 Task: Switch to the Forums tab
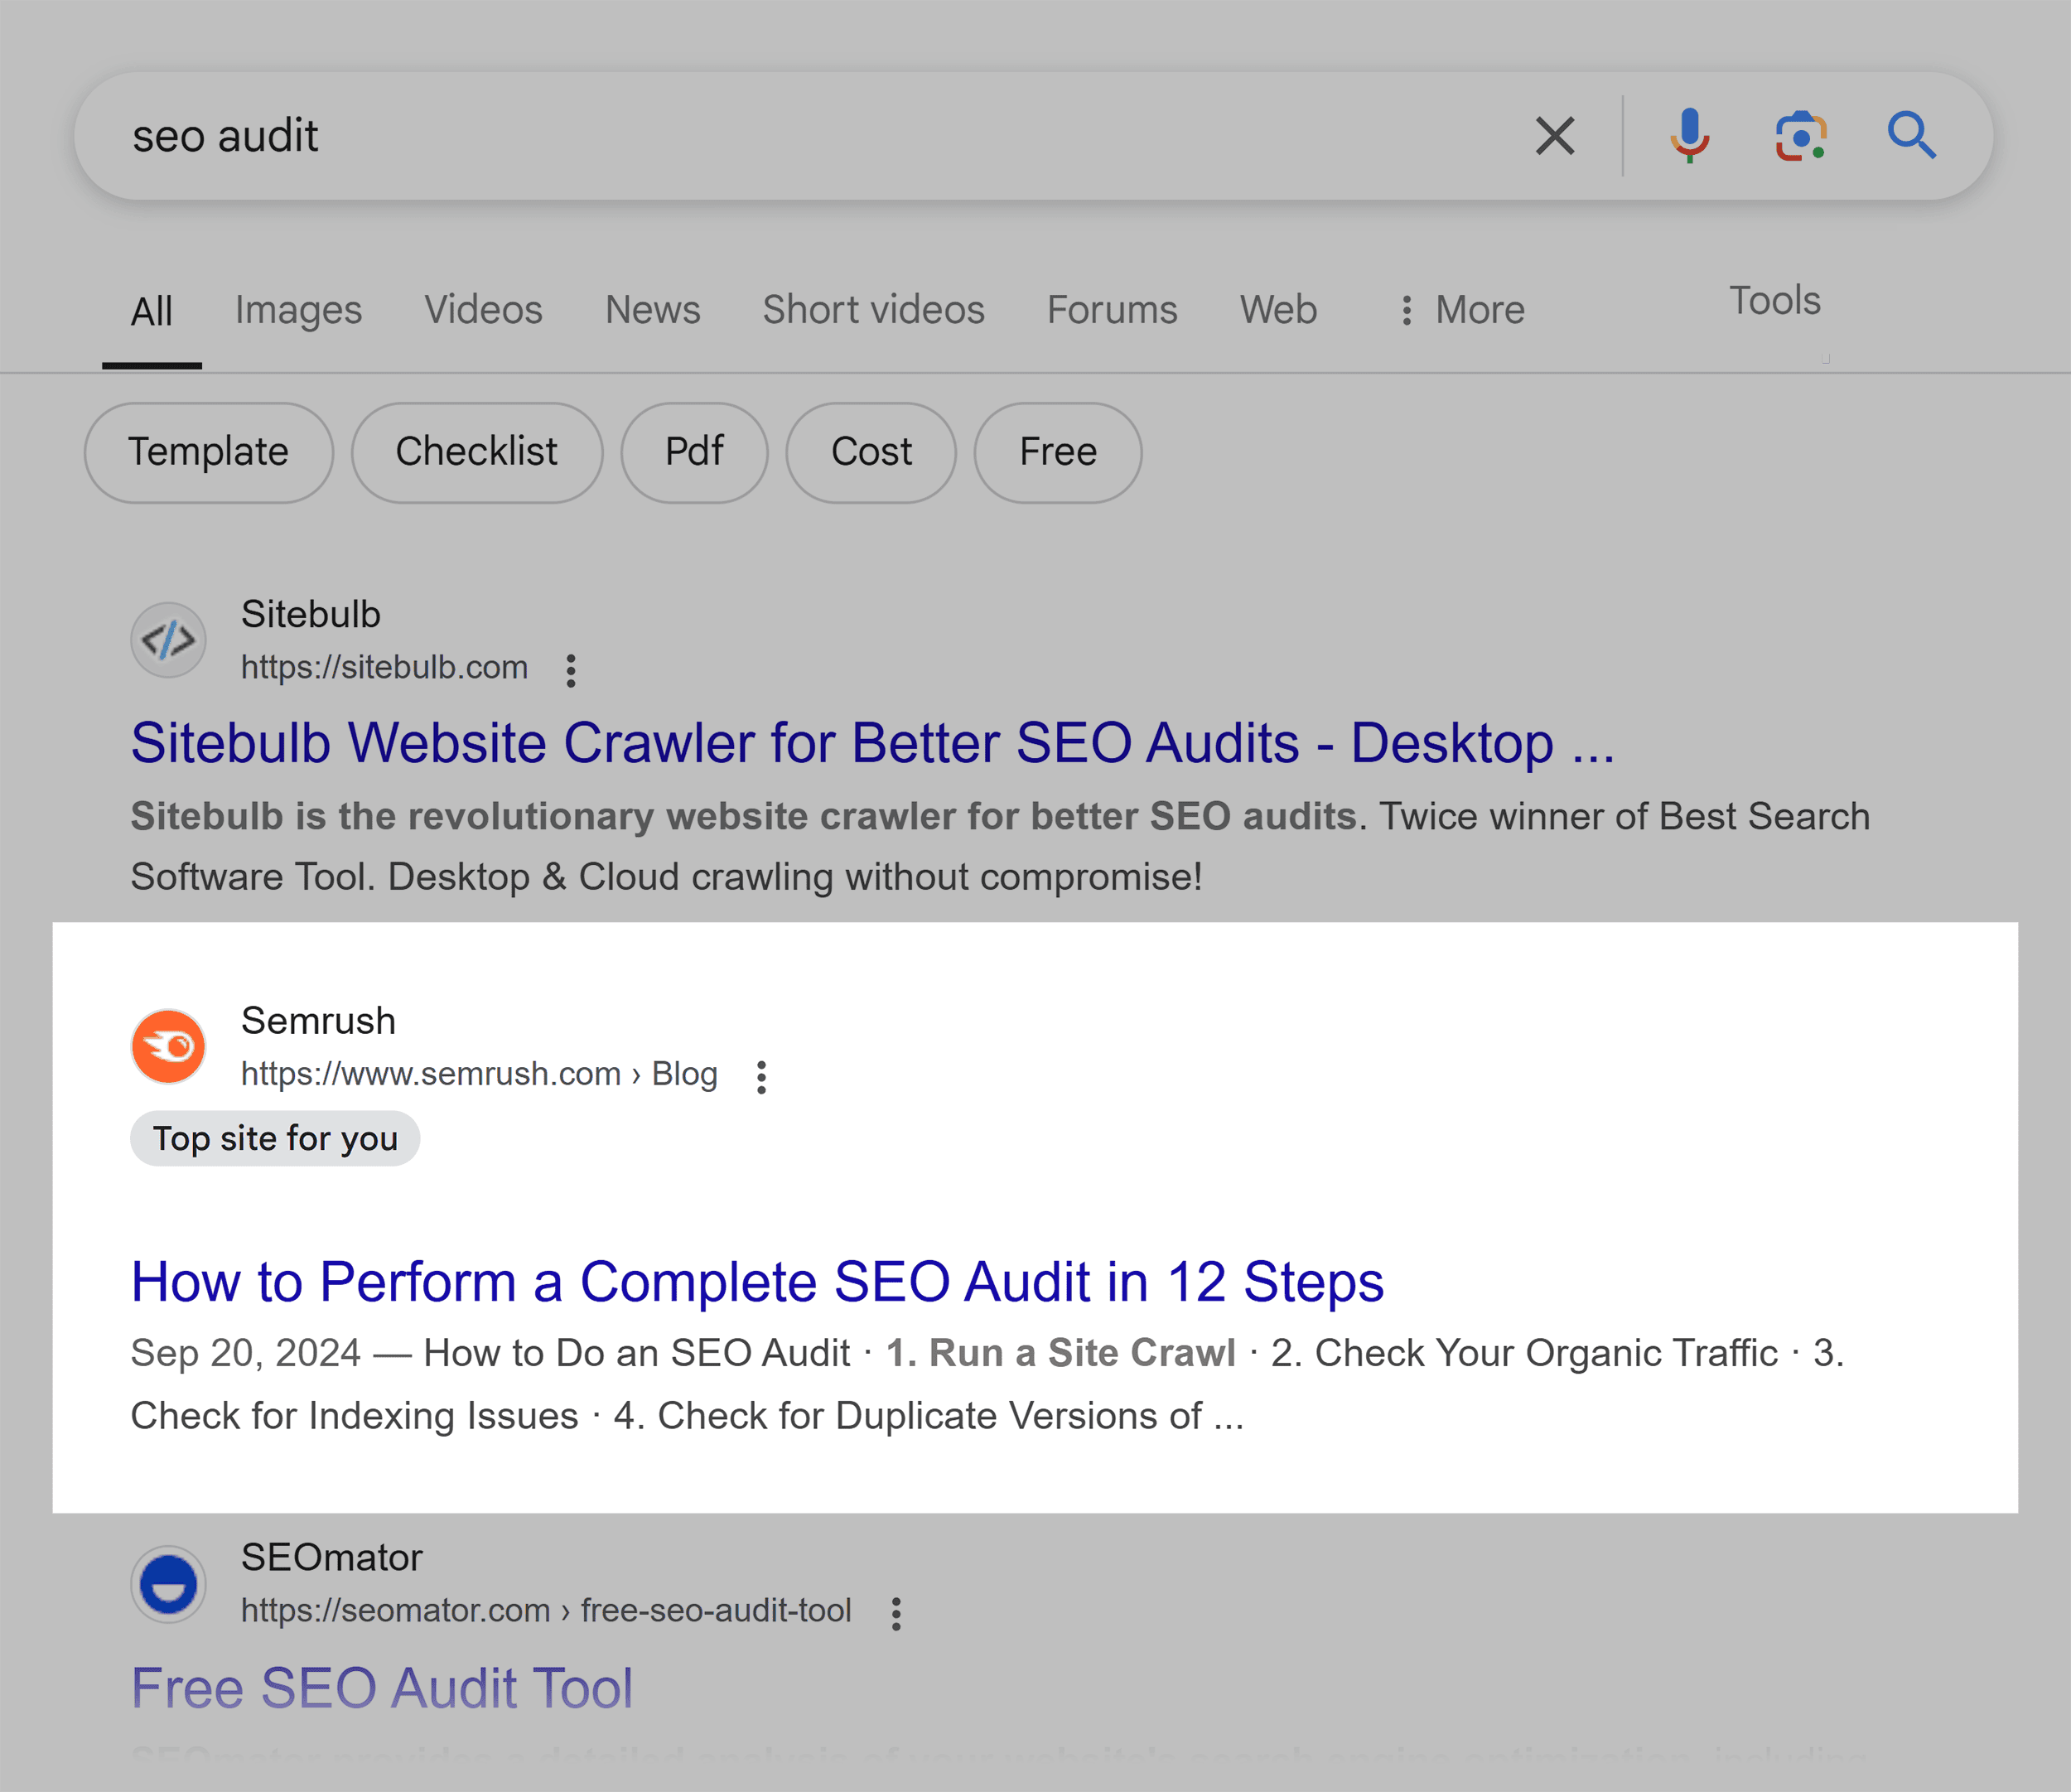pos(1112,310)
